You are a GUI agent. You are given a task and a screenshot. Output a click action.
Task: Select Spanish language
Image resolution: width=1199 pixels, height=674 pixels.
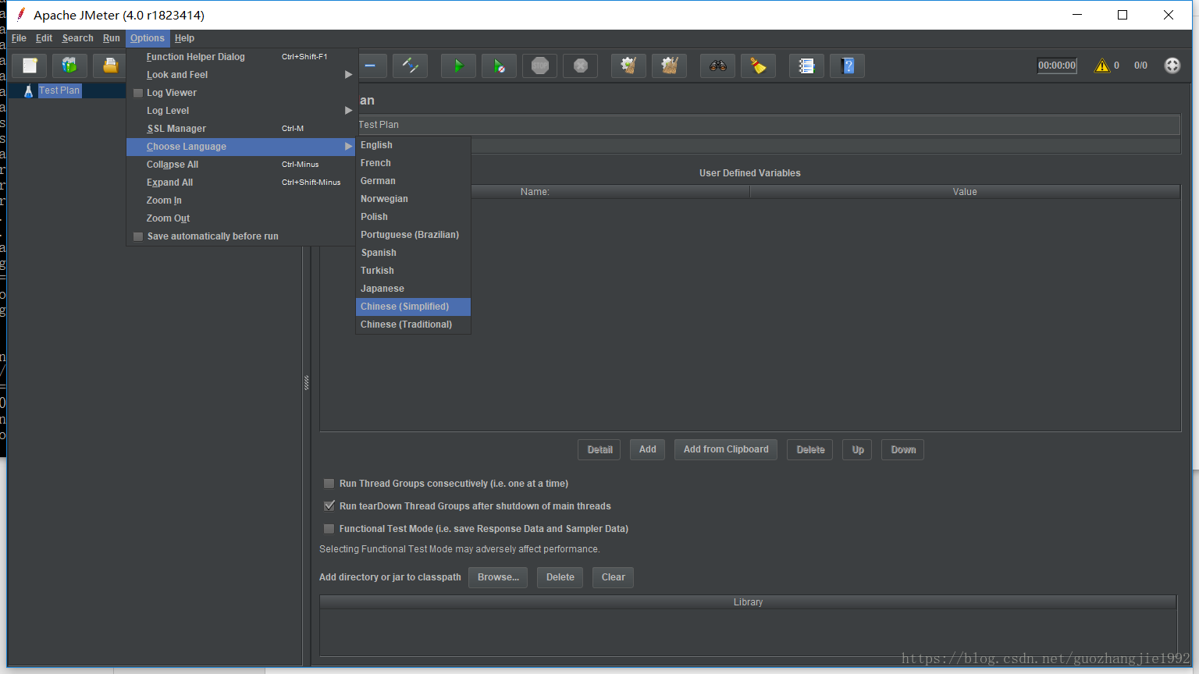(413, 253)
